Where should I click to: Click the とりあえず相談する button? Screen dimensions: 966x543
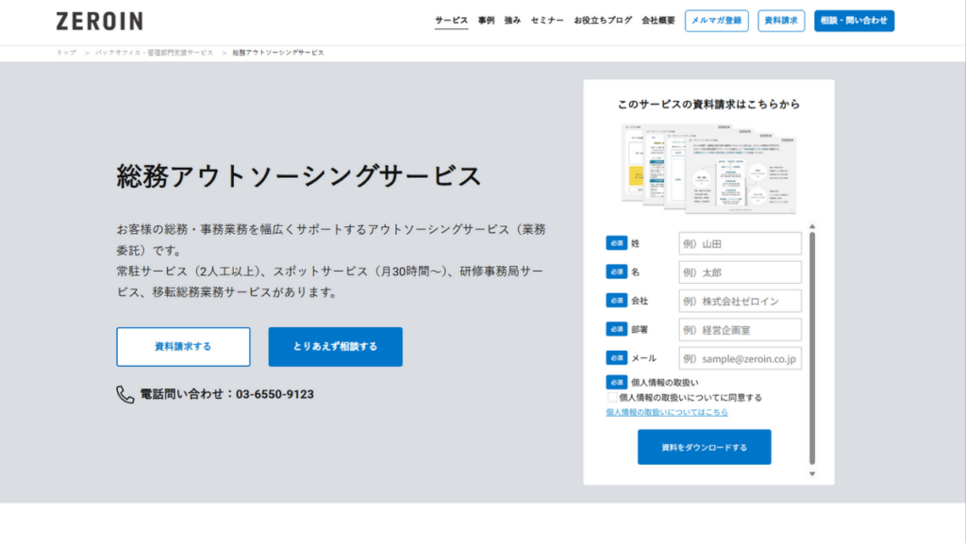click(x=335, y=347)
